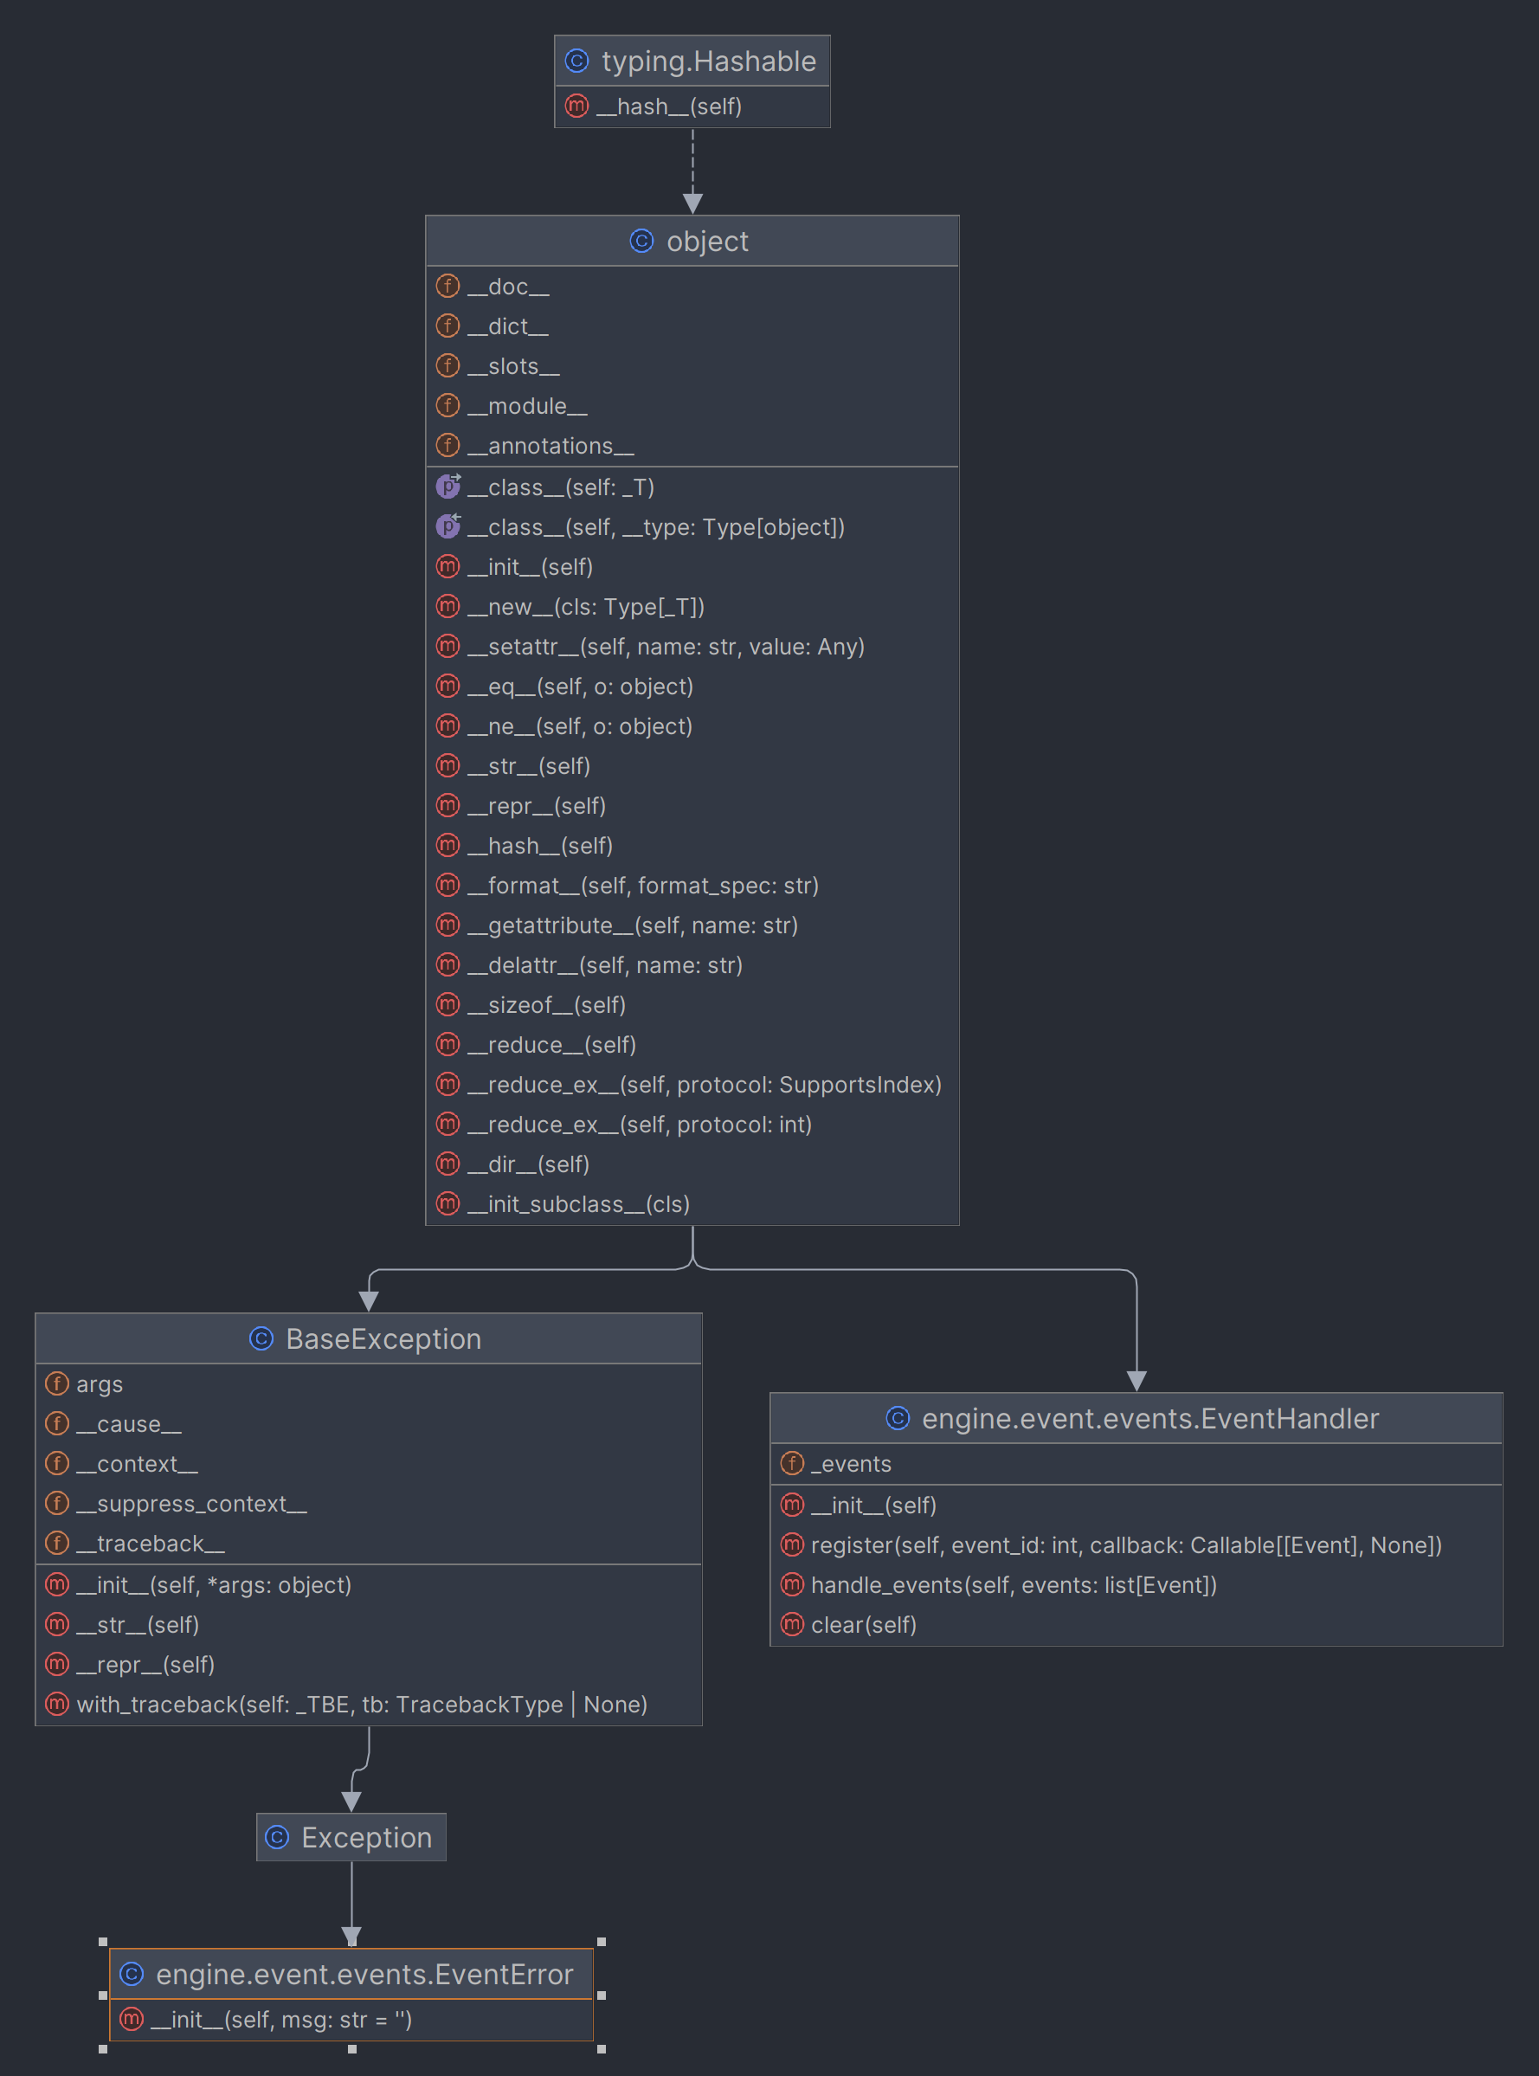Image resolution: width=1539 pixels, height=2076 pixels.
Task: Click the method icon beside register in EventHandler
Action: [792, 1544]
